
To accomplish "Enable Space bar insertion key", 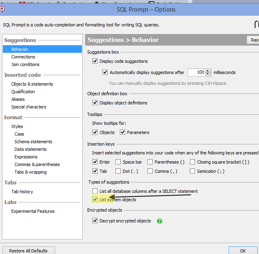I will click(118, 162).
